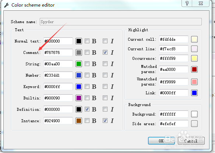Click the Current cell hex field
The width and height of the screenshot is (215, 153).
click(x=174, y=39)
